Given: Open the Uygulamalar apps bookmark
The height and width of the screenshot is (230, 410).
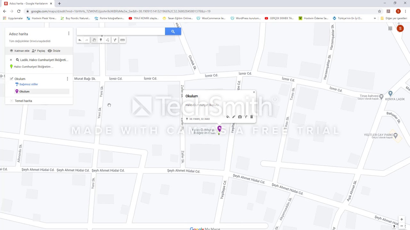Looking at the screenshot, I should 13,18.
